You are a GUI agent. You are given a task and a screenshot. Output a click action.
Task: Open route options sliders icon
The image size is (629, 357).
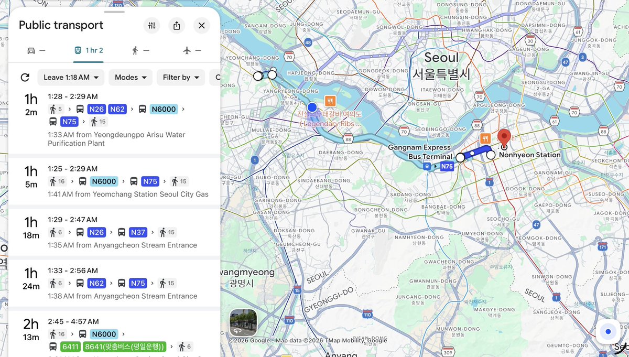pyautogui.click(x=152, y=26)
